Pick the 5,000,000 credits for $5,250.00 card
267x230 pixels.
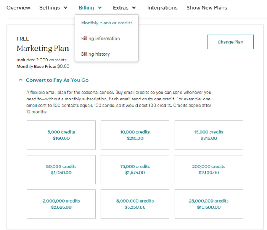click(135, 204)
